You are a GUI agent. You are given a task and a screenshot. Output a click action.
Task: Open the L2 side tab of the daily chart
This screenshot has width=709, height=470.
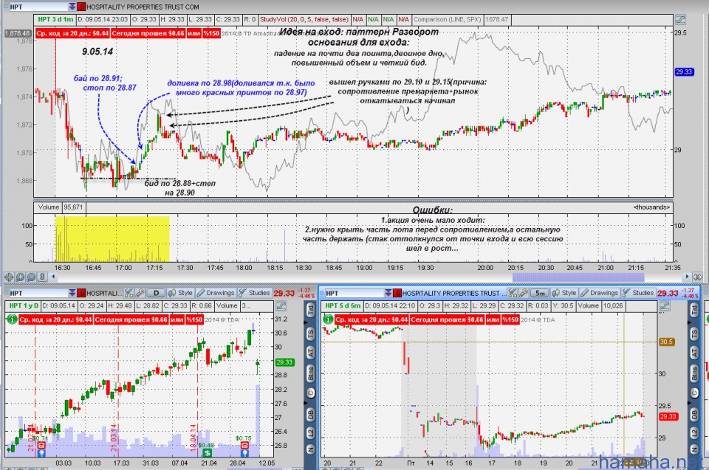point(311,433)
